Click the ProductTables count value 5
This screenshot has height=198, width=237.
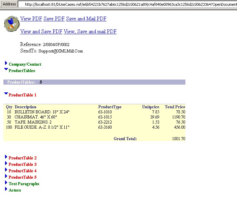(x=41, y=82)
